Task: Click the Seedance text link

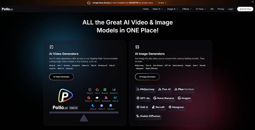Action: [x=76, y=66]
